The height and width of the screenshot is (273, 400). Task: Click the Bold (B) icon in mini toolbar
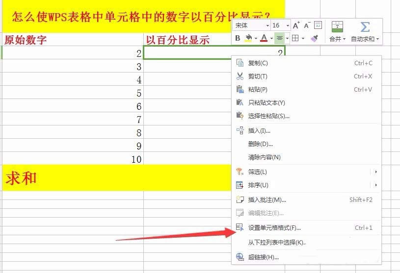click(x=238, y=38)
